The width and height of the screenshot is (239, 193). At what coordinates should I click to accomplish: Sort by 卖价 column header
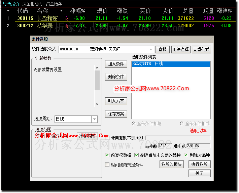168,11
